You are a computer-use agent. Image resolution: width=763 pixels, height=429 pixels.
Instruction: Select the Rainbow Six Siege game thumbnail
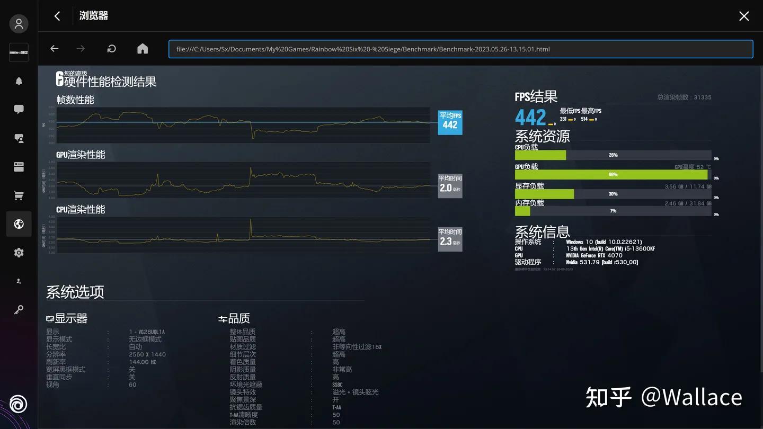19,52
